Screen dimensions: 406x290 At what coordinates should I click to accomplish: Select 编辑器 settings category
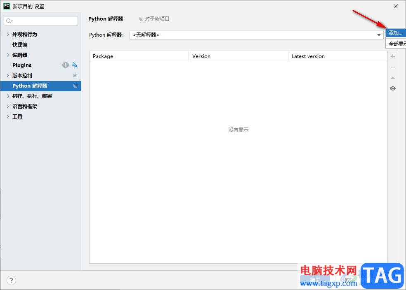(20, 55)
